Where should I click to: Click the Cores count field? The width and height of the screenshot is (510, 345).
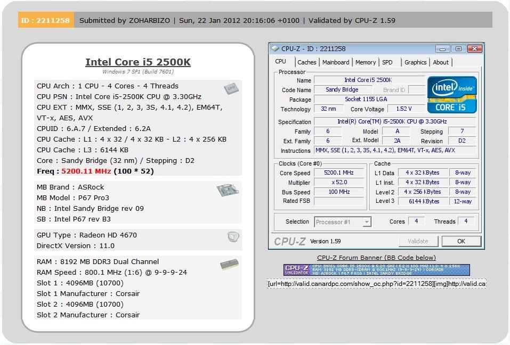coord(416,221)
